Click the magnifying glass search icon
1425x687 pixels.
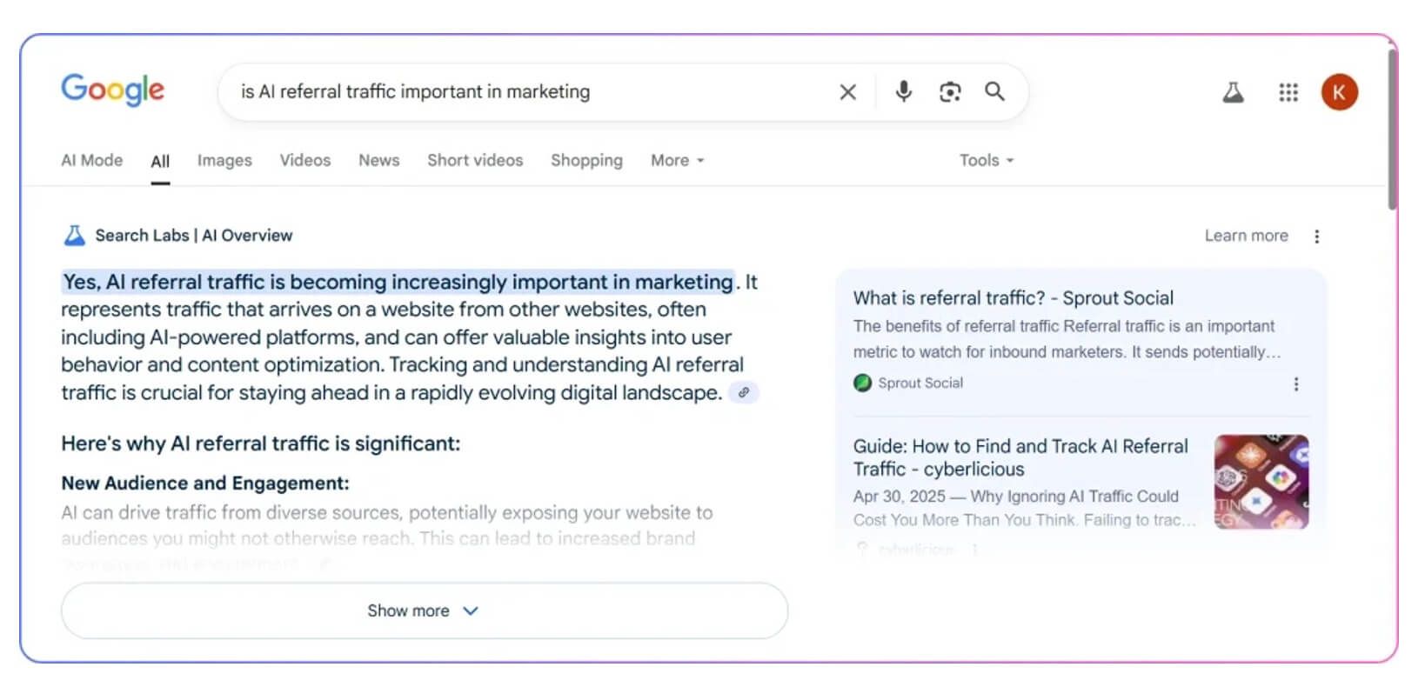click(994, 91)
